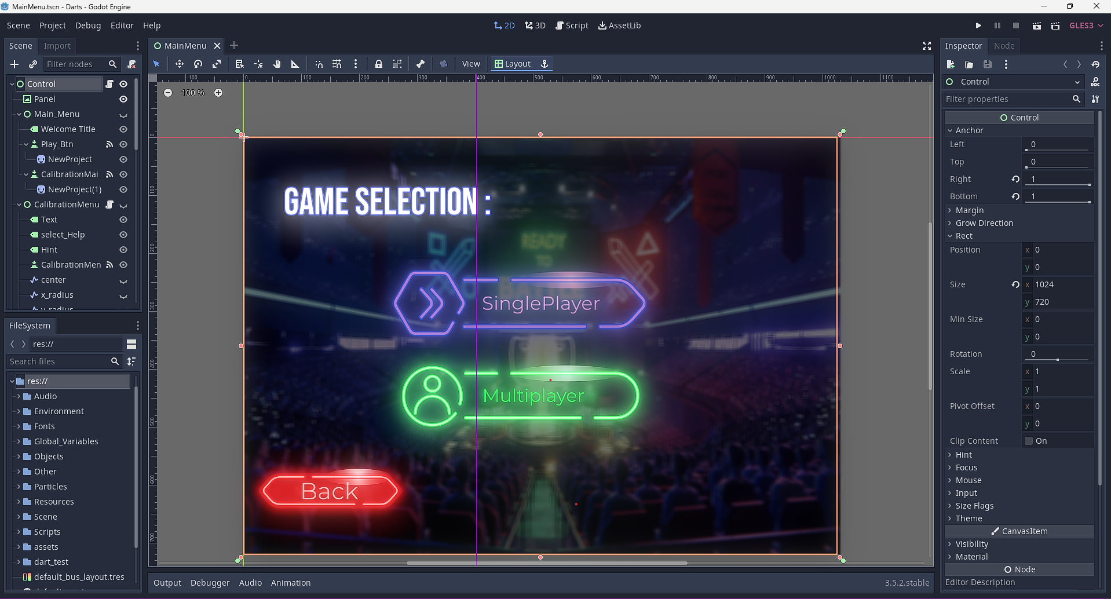Open search help documentation icon
Image resolution: width=1111 pixels, height=599 pixels.
point(1095,82)
